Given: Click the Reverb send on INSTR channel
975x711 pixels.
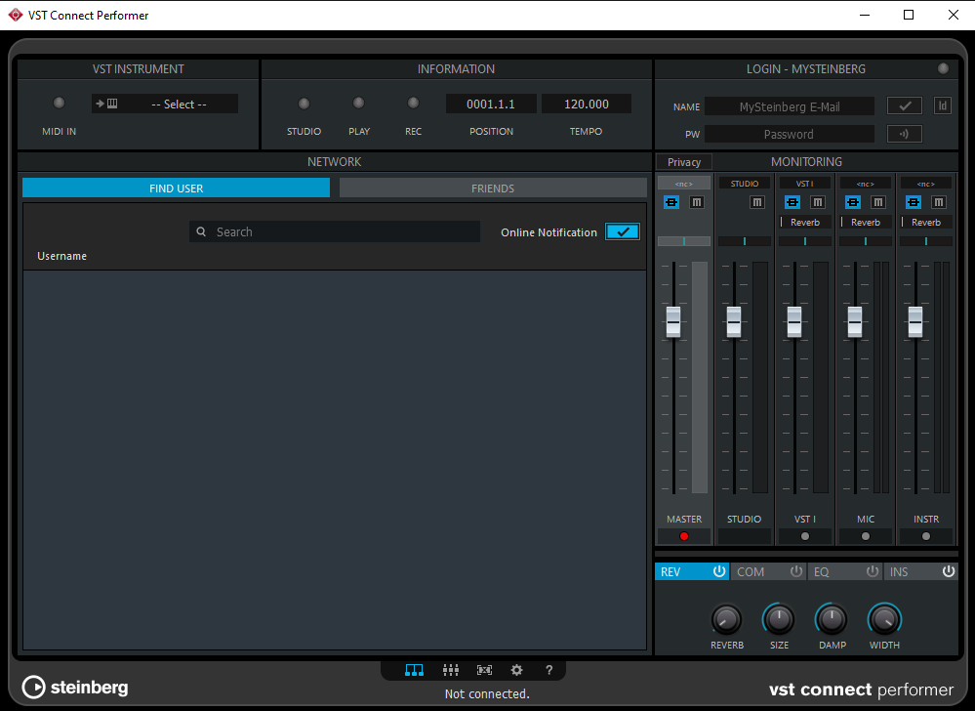Looking at the screenshot, I should pos(925,222).
